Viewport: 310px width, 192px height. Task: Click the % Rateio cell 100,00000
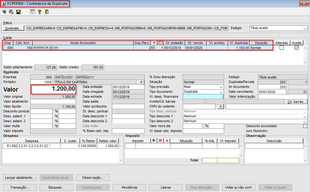coord(88,146)
